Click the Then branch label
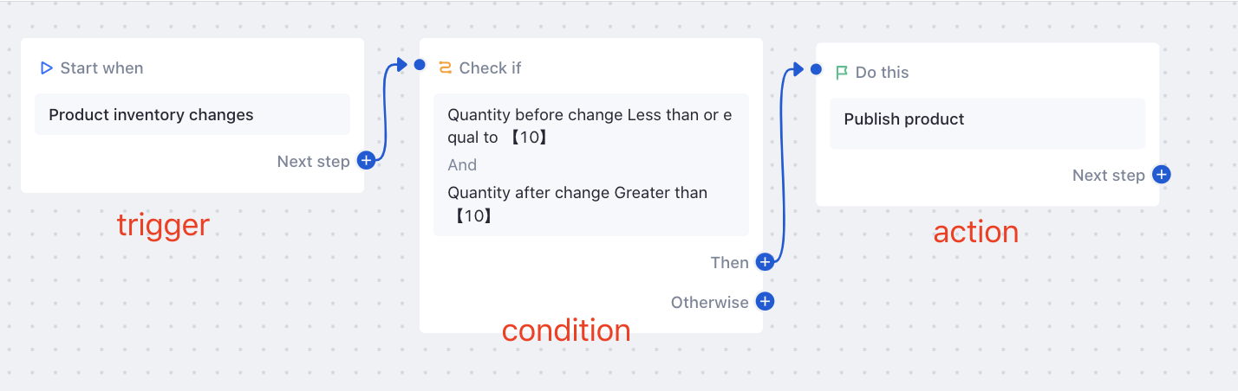 729,262
